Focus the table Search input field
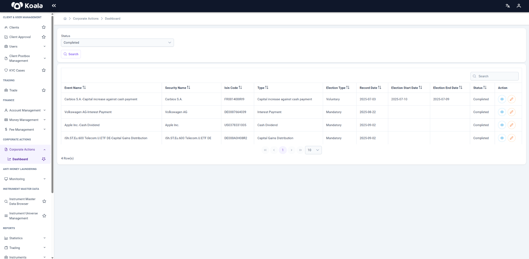The height and width of the screenshot is (259, 529). 494,76
